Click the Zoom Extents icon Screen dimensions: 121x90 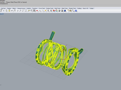point(26,11)
